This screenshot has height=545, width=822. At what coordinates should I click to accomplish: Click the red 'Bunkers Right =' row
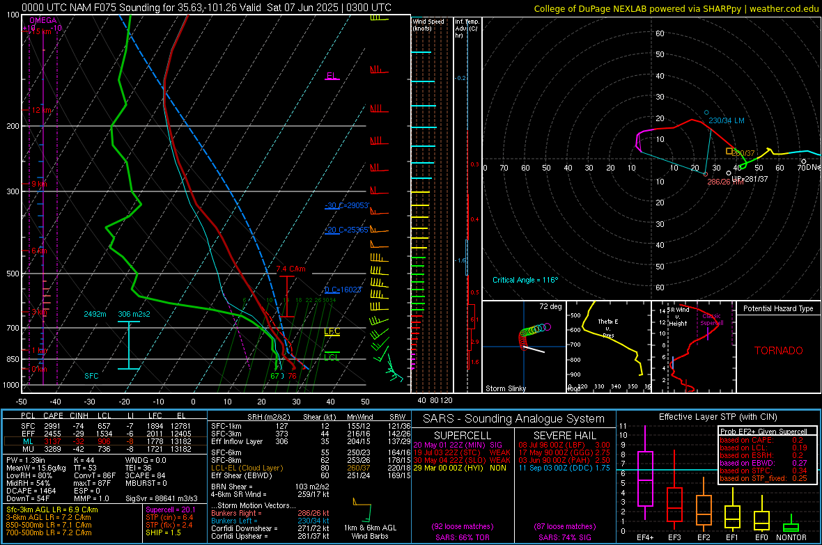[x=270, y=513]
